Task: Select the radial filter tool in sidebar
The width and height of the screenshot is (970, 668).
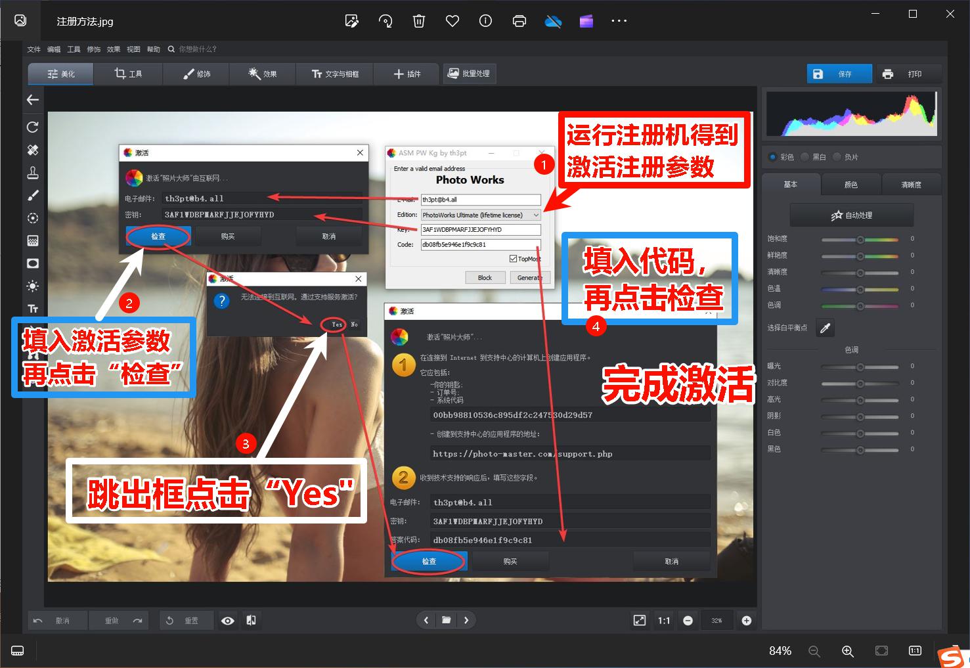Action: [33, 218]
